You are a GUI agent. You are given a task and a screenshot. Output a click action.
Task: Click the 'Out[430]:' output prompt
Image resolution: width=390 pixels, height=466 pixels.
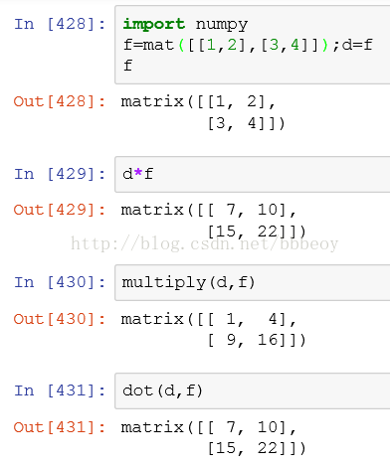60,319
